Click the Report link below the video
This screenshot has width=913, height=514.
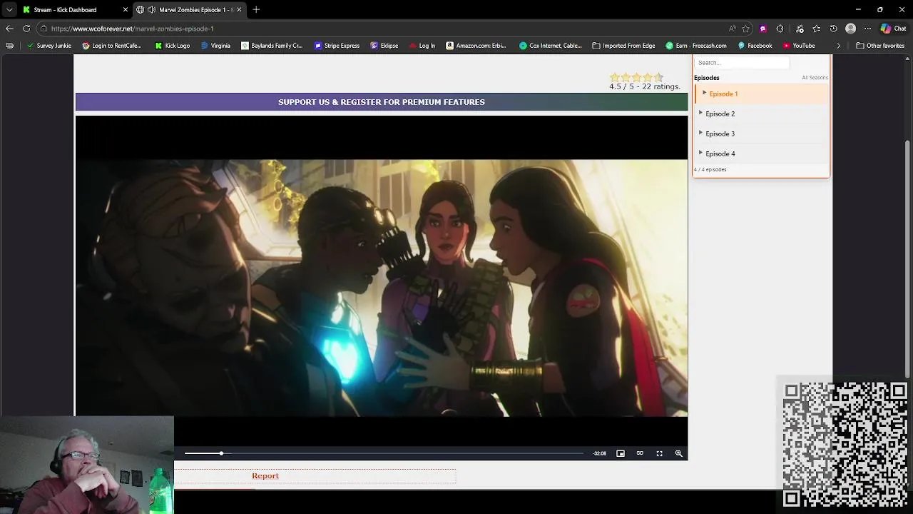click(x=265, y=476)
